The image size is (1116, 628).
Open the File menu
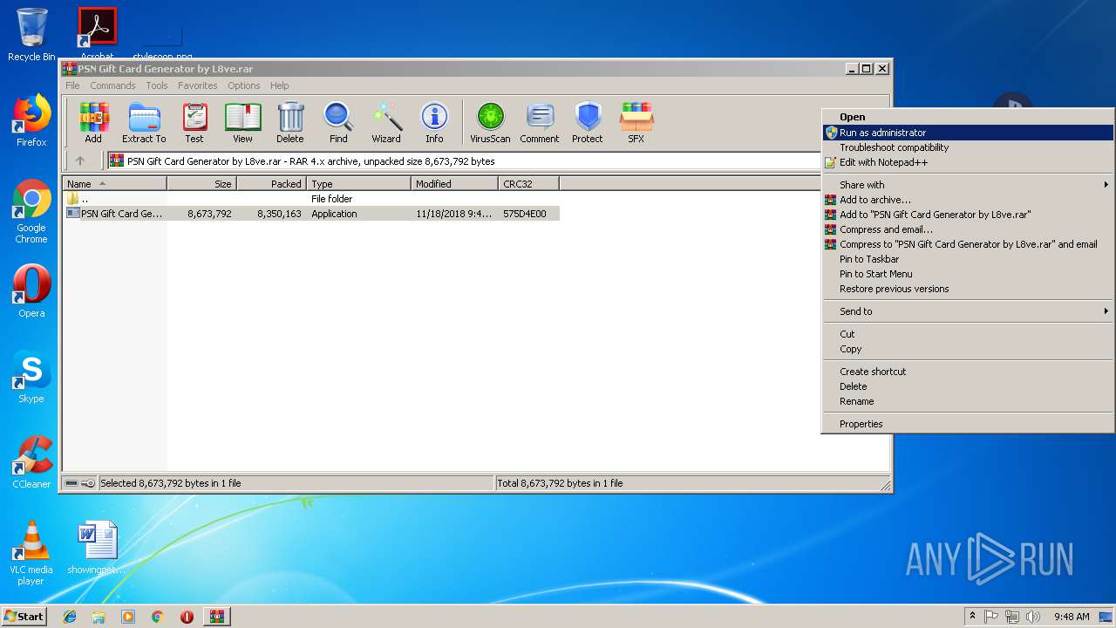[x=72, y=85]
